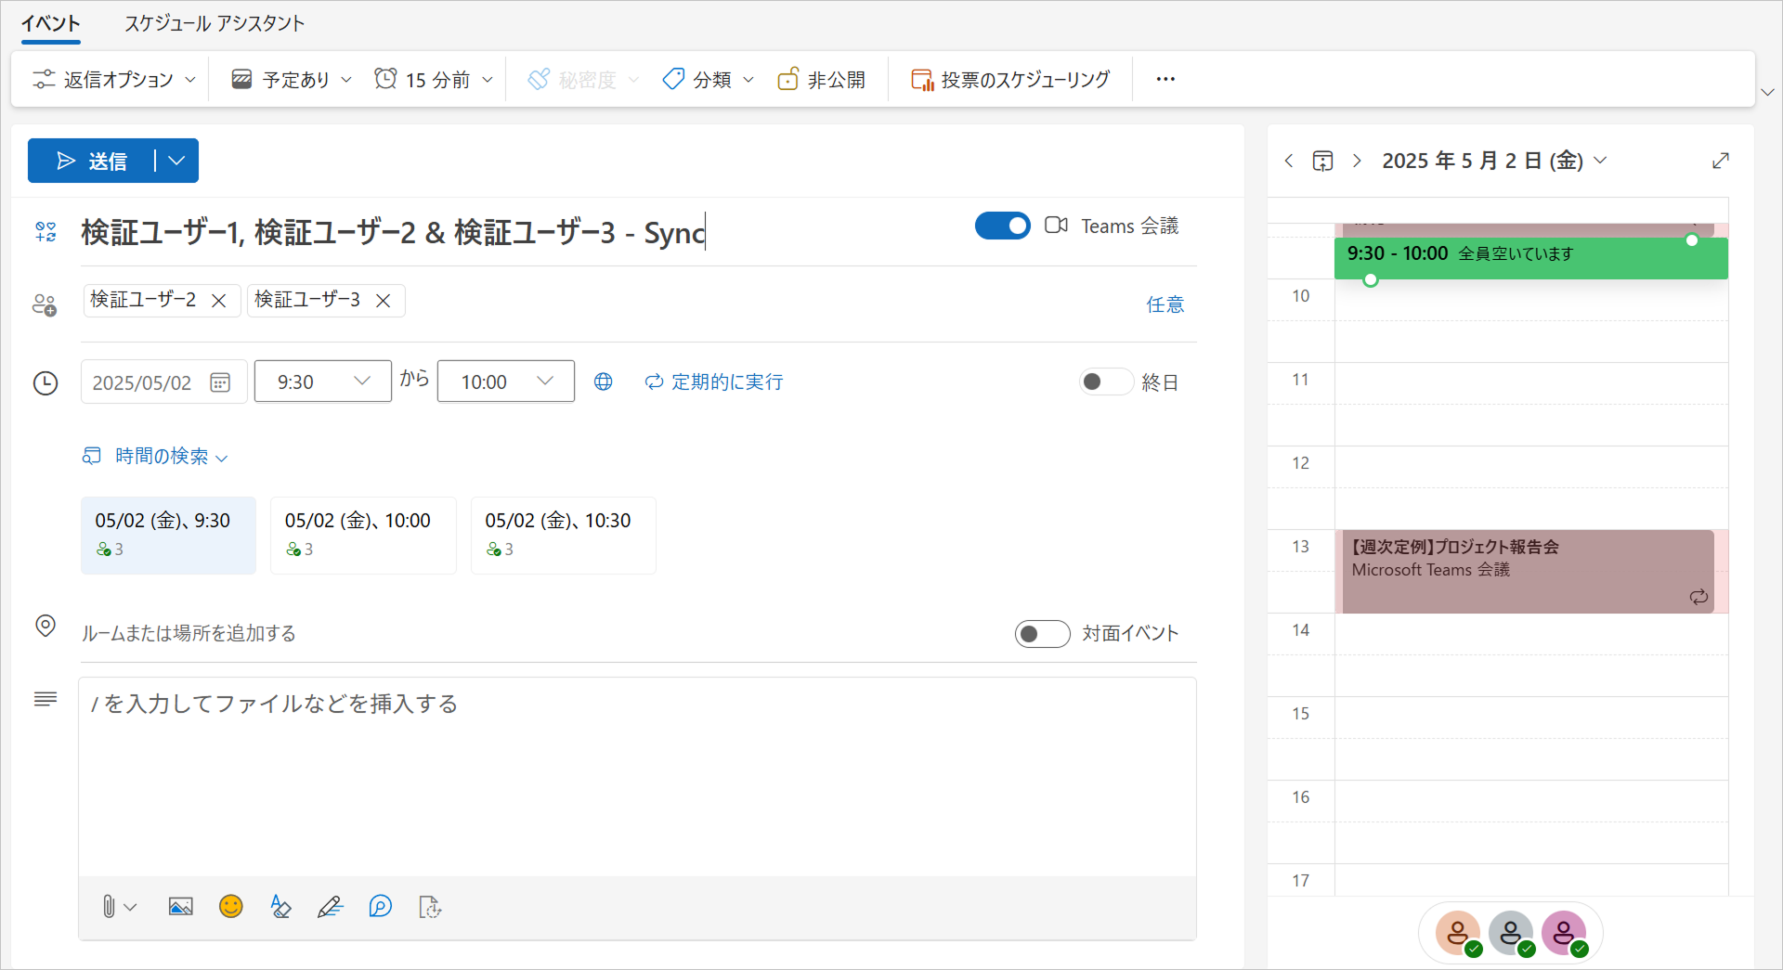Click the go-to-today calendar icon
Viewport: 1783px width, 970px height.
1322,161
